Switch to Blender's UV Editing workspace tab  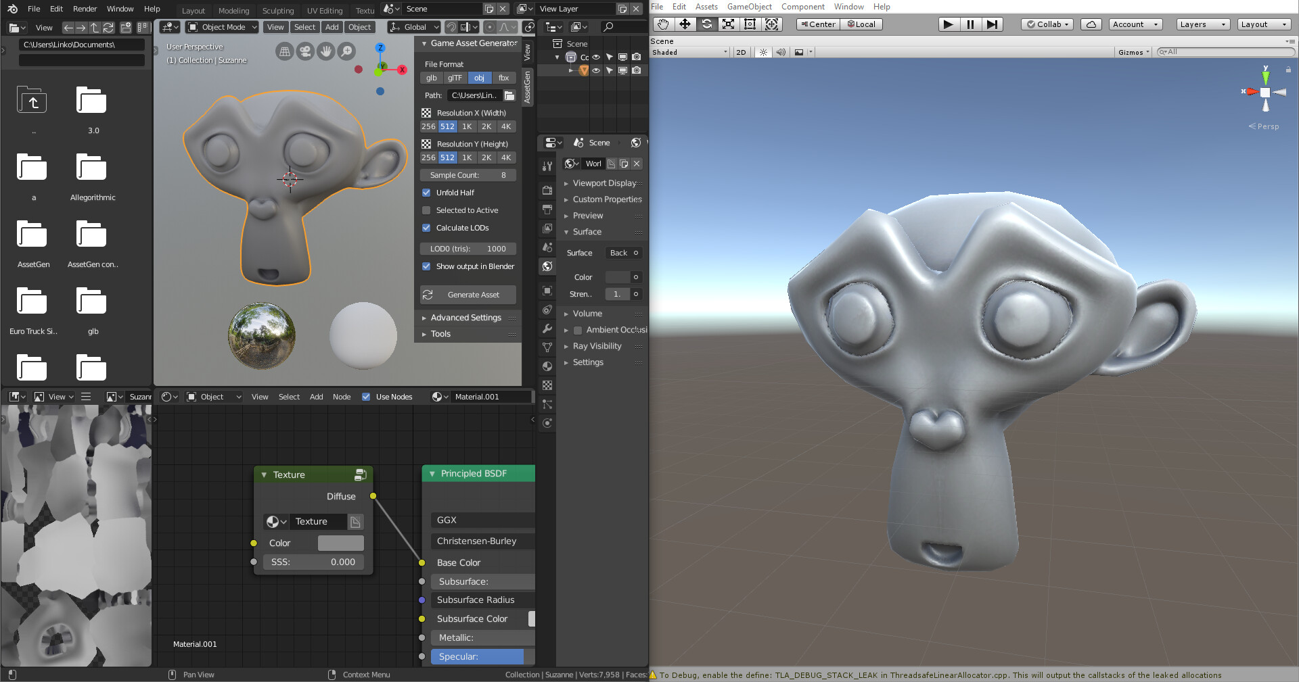pos(325,10)
